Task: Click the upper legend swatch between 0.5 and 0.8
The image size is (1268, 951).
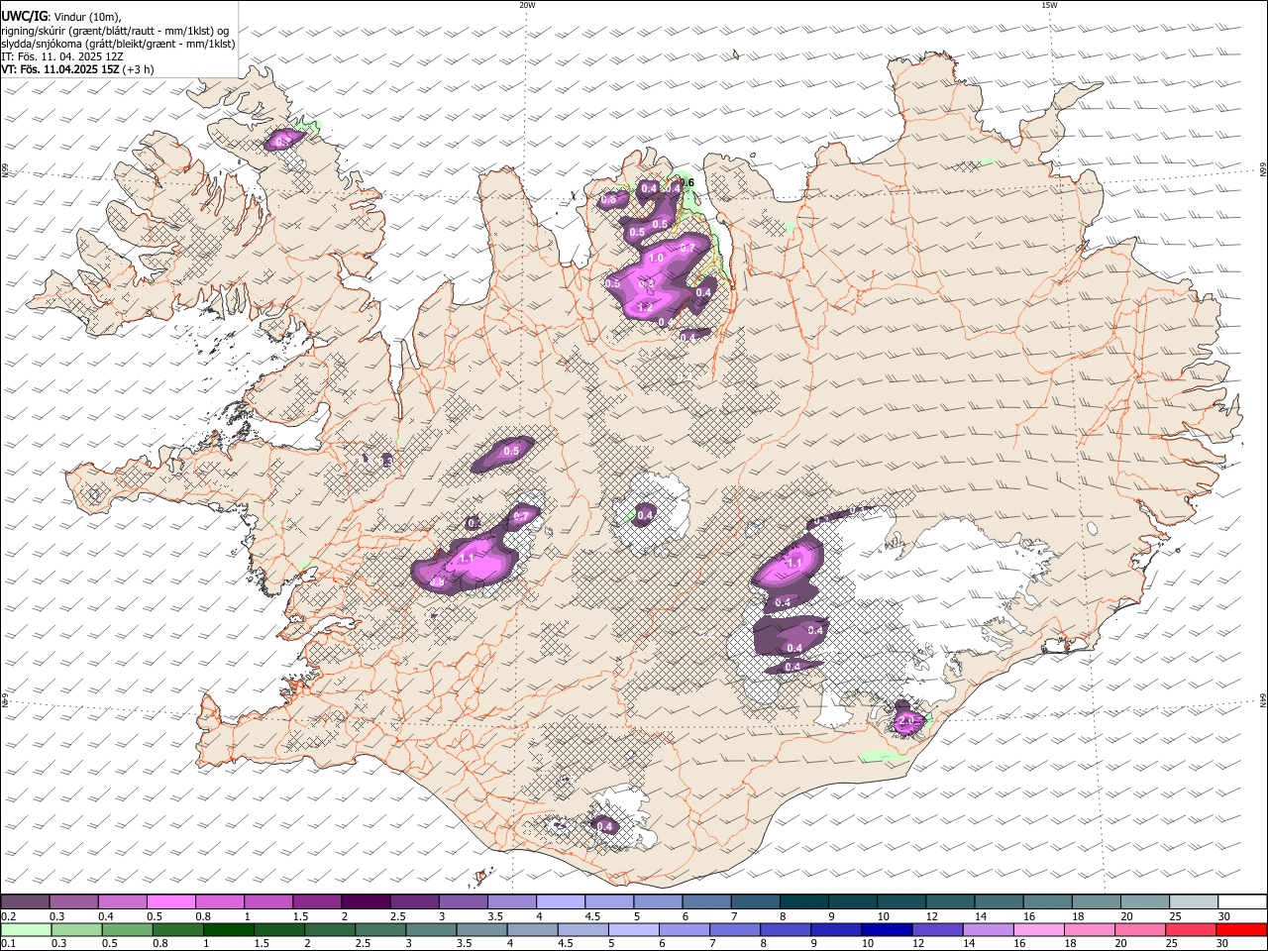Action: click(x=171, y=902)
